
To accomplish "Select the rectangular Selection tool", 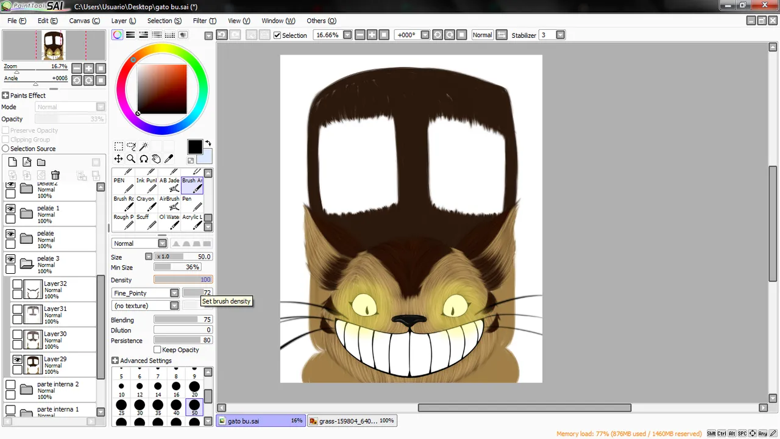I will coord(118,146).
